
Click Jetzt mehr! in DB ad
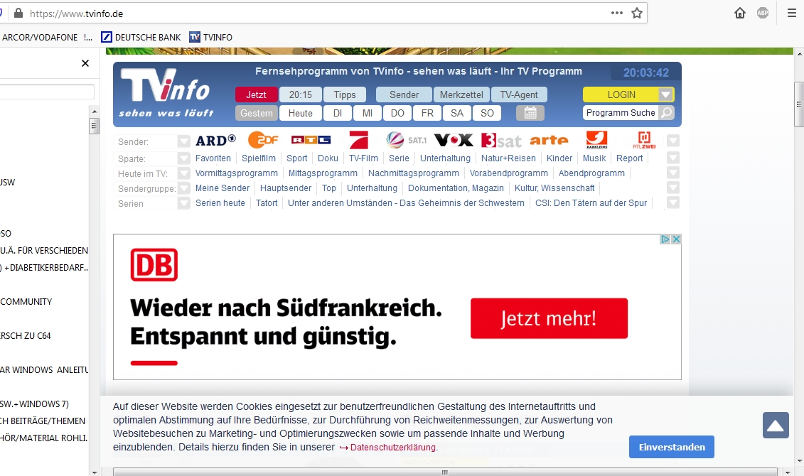(550, 318)
